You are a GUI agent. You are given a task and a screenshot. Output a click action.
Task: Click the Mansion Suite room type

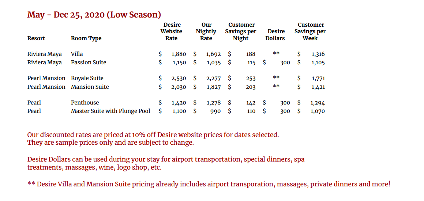[90, 87]
